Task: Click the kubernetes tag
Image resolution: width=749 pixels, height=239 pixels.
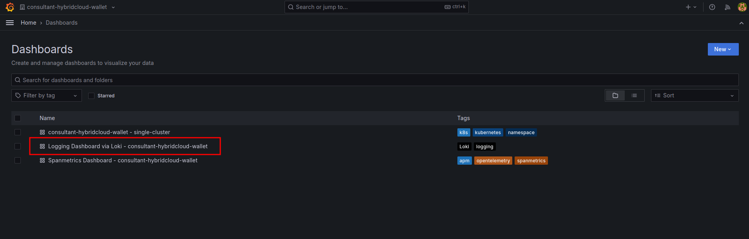Action: click(488, 133)
